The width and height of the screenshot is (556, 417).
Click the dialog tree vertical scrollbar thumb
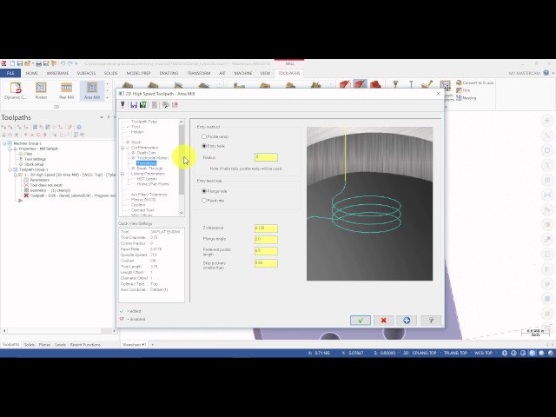[182, 160]
